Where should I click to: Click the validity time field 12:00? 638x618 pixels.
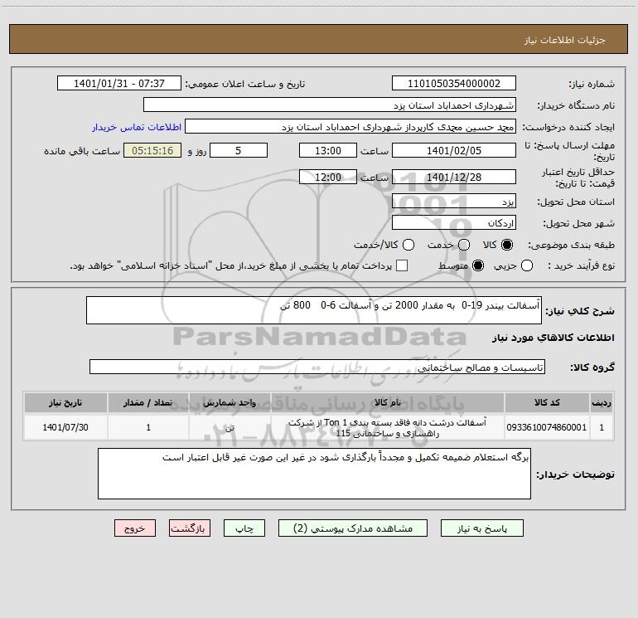click(328, 177)
